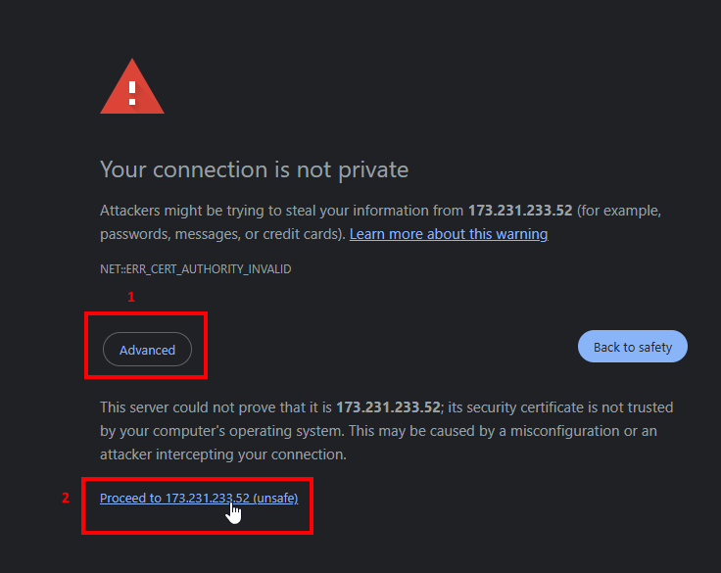Click the 'Your connection is not private' heading
Viewport: 721px width, 573px height.
point(254,169)
